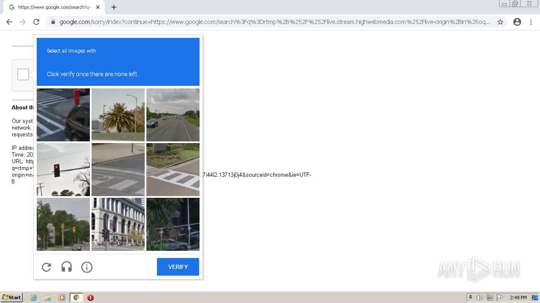Click the network connection tray icon
This screenshot has height=303, width=540.
click(x=490, y=298)
